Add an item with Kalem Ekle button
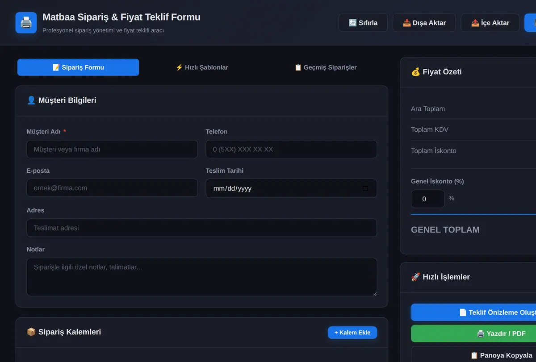The image size is (536, 362). (352, 333)
